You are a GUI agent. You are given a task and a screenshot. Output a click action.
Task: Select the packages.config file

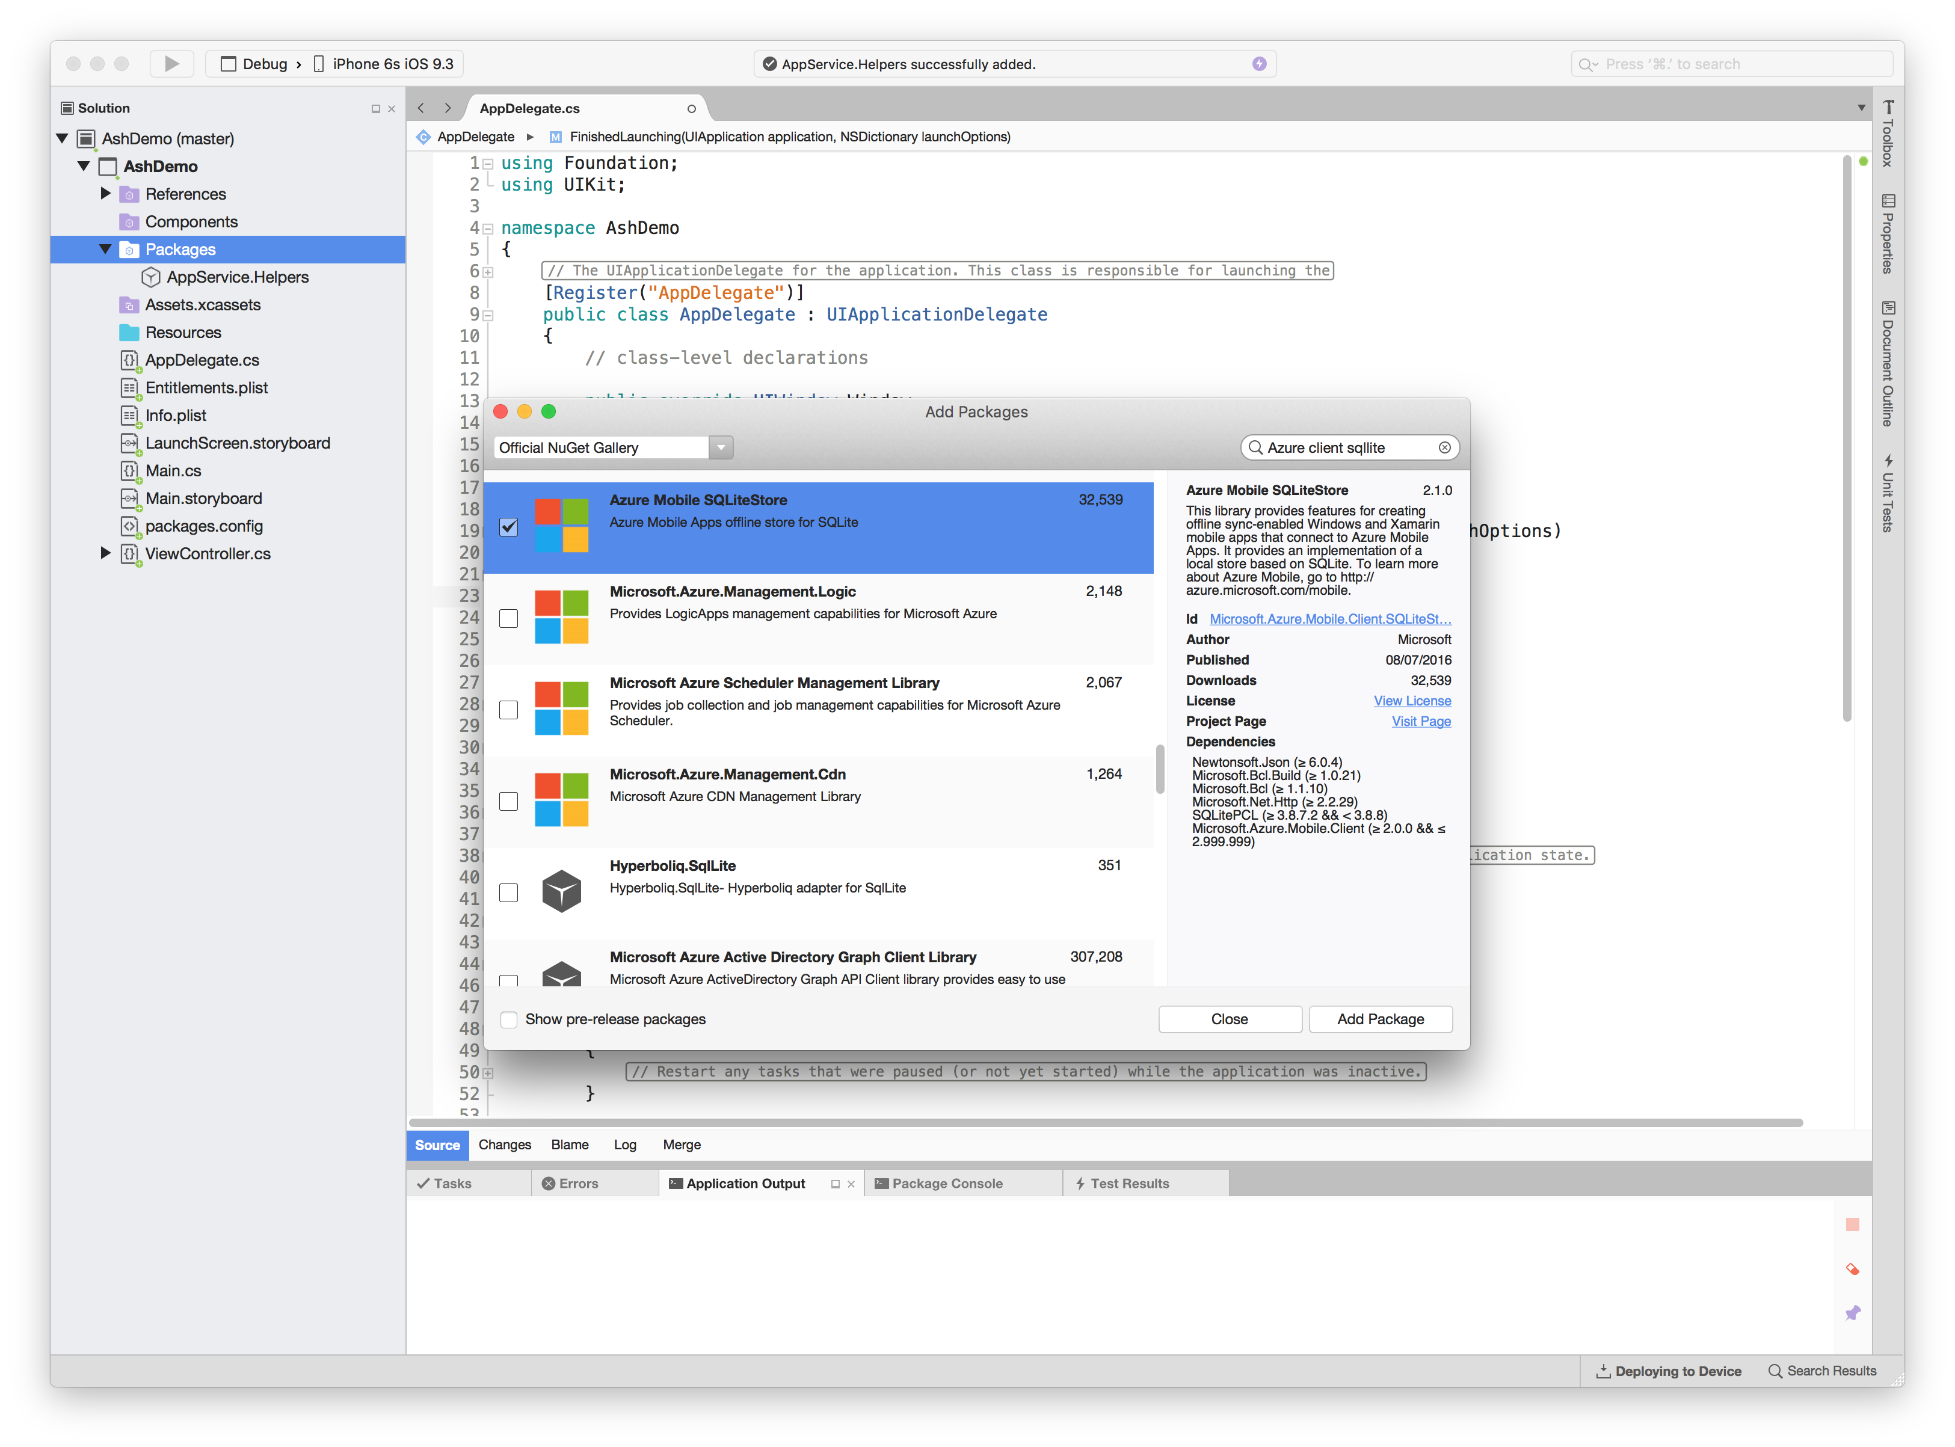click(x=203, y=526)
